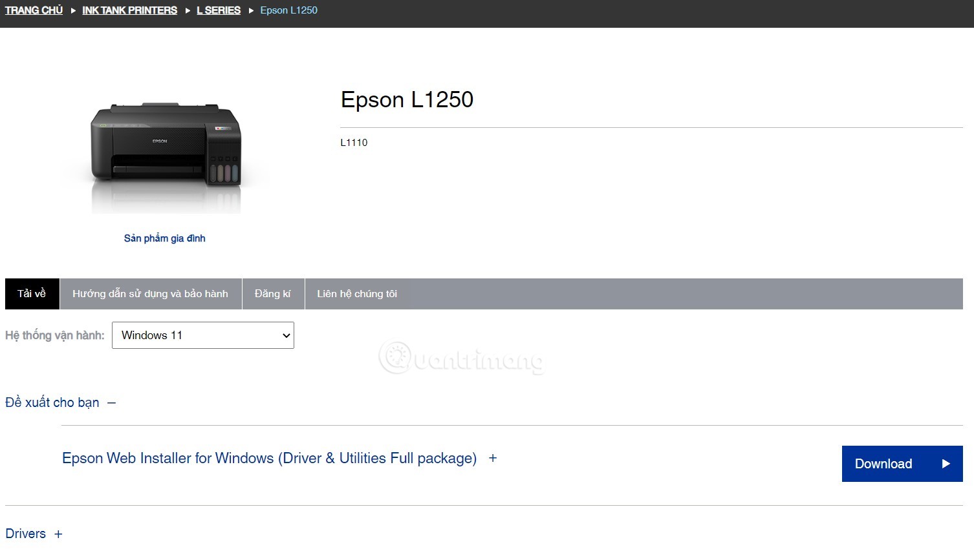The image size is (974, 551).
Task: Click the L1110 model text
Action: point(354,143)
